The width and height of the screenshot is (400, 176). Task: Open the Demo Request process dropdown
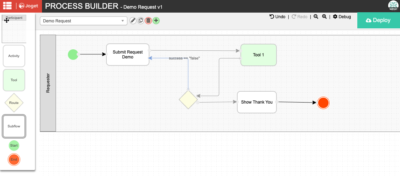click(x=83, y=21)
